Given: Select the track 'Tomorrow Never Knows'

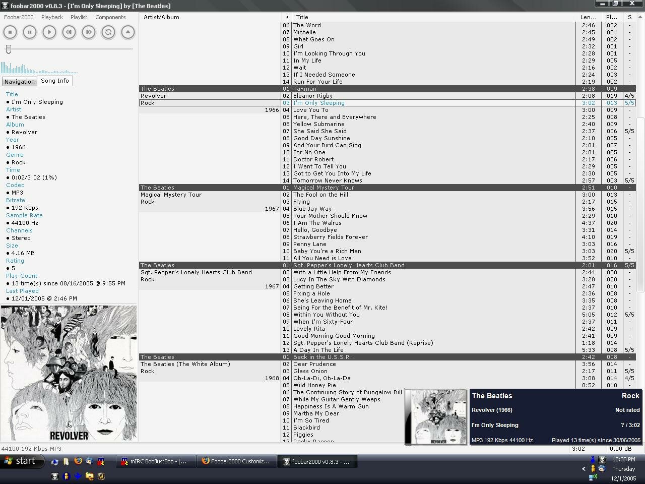Looking at the screenshot, I should tap(328, 180).
